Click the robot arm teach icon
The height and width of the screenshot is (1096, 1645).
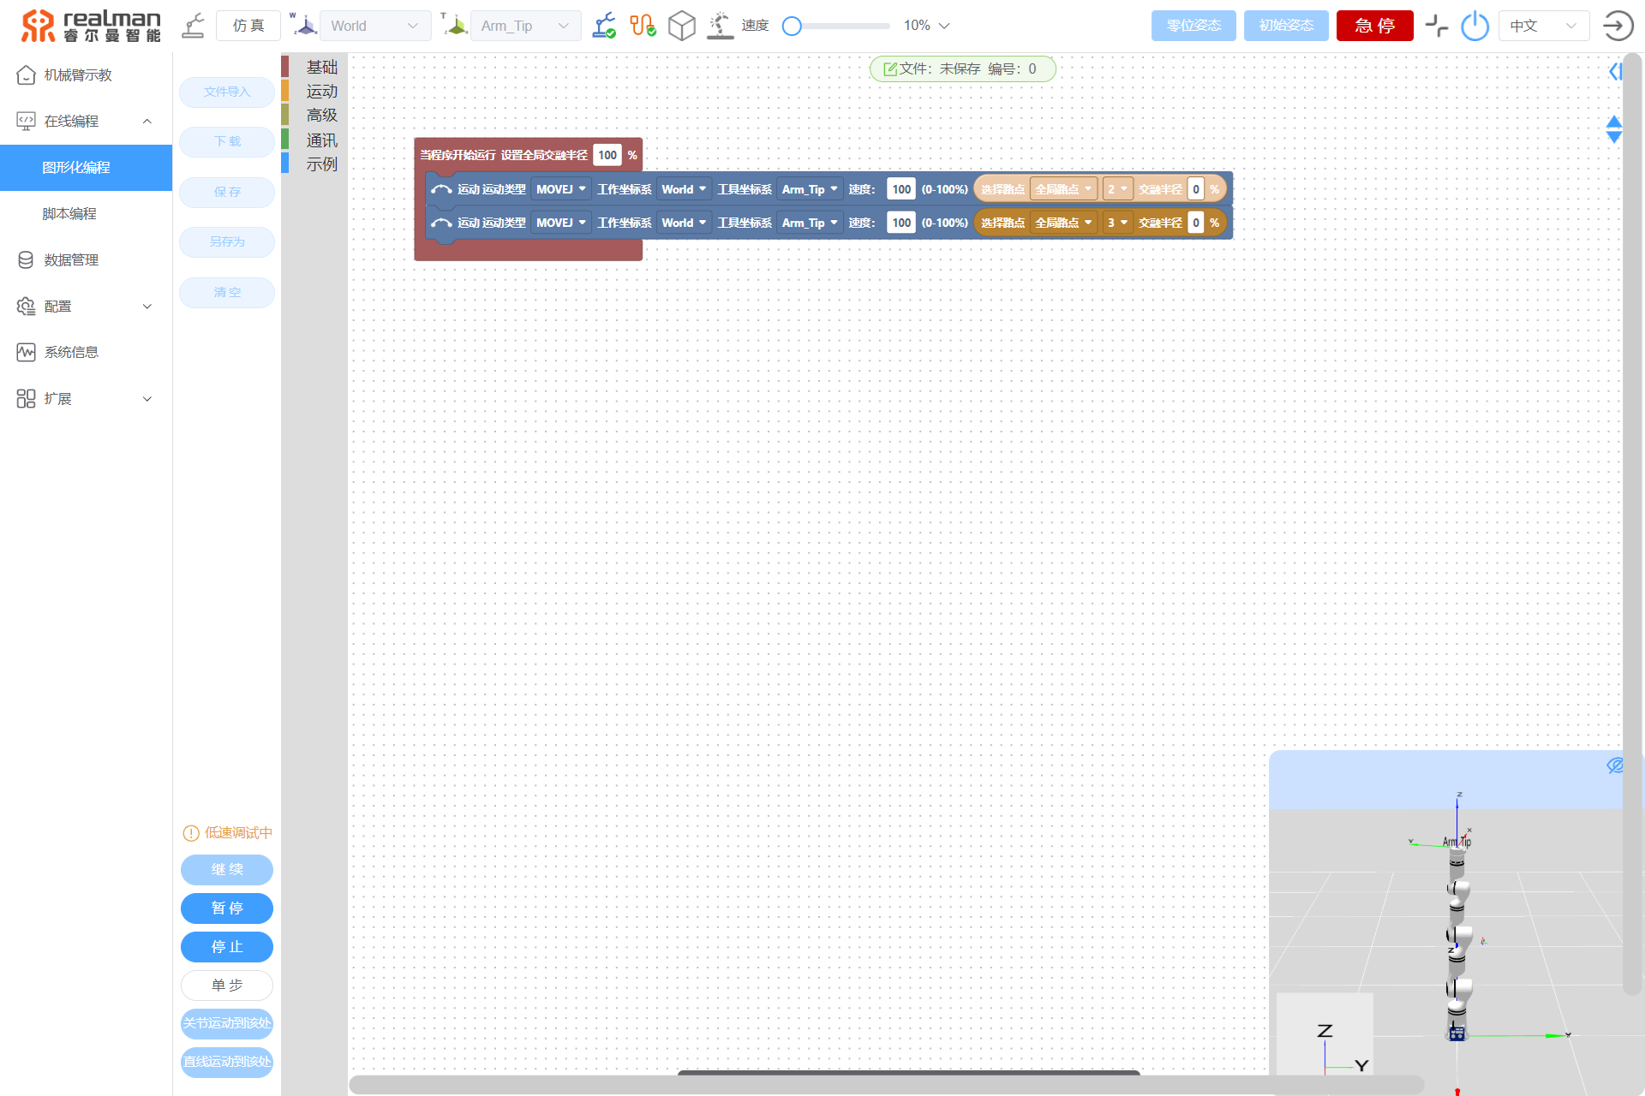[23, 74]
